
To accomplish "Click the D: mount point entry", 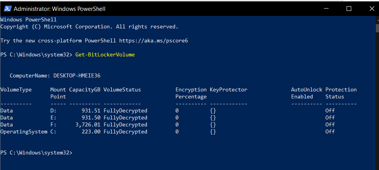I will point(53,110).
